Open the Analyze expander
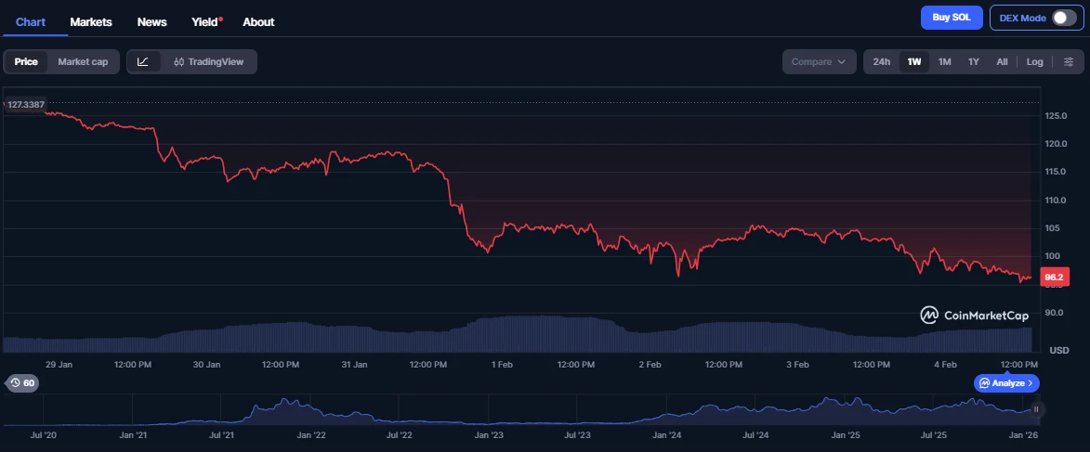 (x=1006, y=383)
